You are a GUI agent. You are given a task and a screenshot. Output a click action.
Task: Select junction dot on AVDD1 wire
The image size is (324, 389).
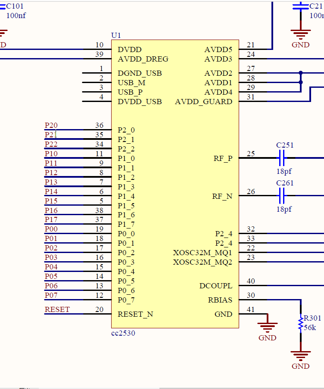(x=301, y=82)
